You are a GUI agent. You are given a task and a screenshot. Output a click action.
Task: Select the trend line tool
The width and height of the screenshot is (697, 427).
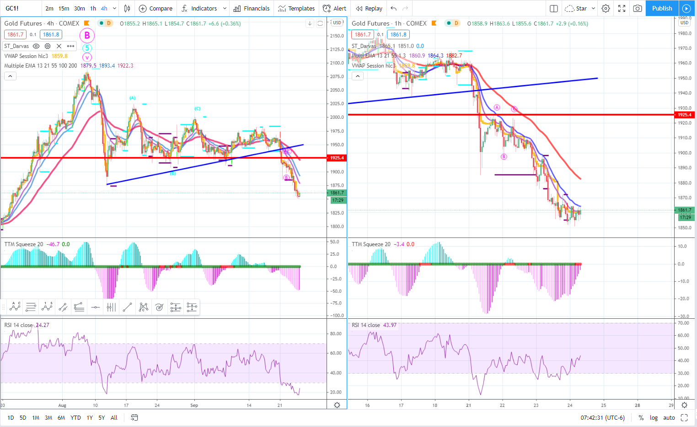coord(127,307)
